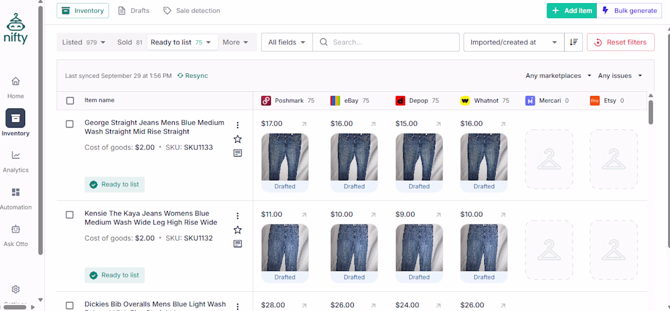Screen dimensions: 670x311
Task: Click Etsy empty hanger placeholder for Kensie Kaya
Action: pyautogui.click(x=613, y=250)
